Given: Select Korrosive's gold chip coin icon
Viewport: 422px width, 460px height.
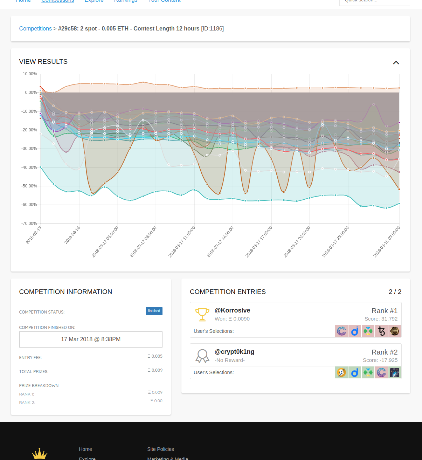Looking at the screenshot, I should pyautogui.click(x=395, y=331).
